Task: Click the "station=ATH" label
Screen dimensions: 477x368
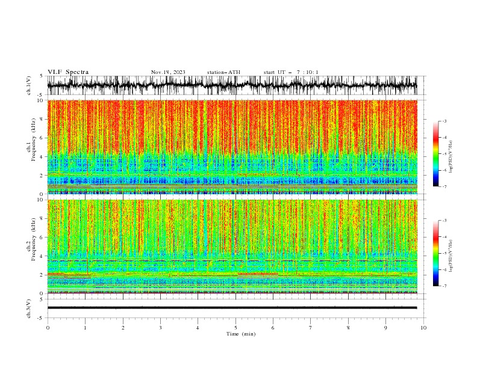Action: tap(223, 72)
